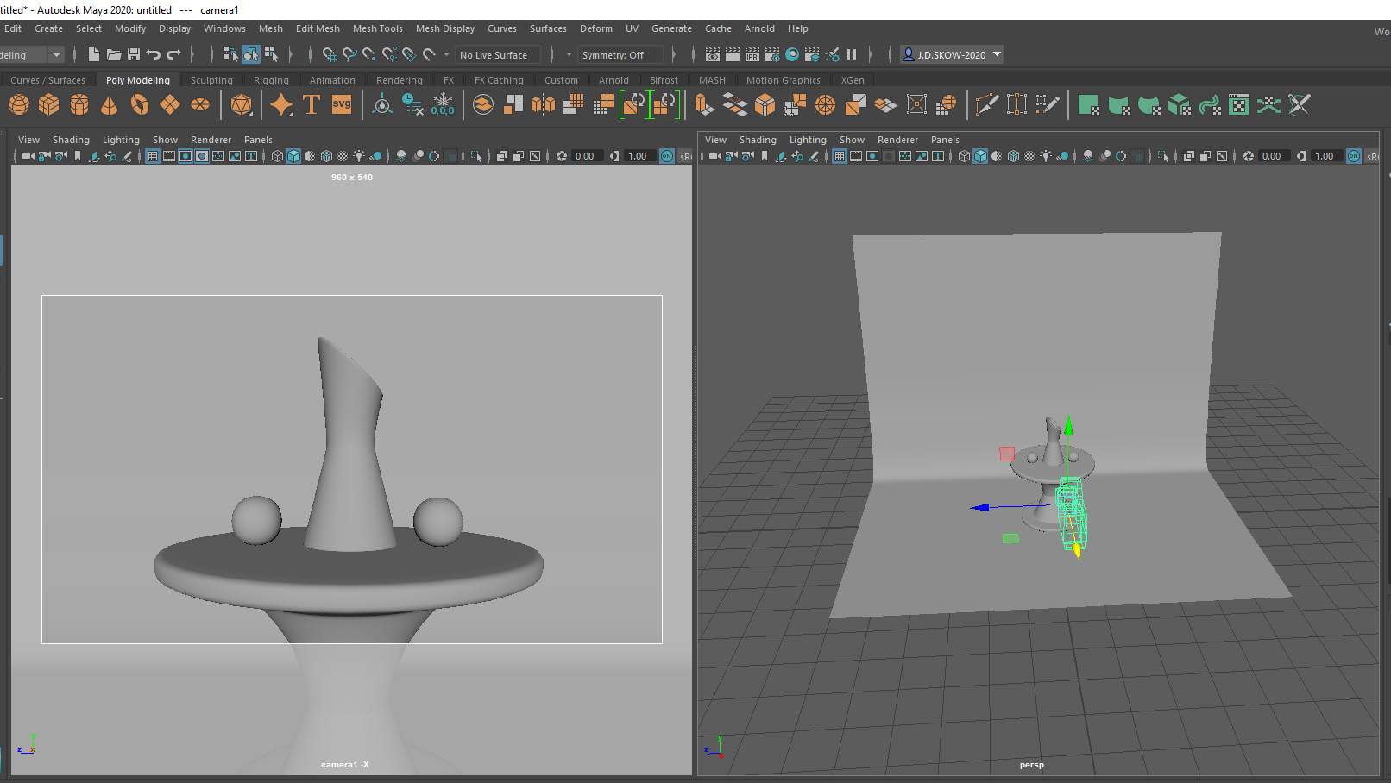Screen dimensions: 1391x783
Task: Open the No Live Surface dropdown field
Action: 498,55
